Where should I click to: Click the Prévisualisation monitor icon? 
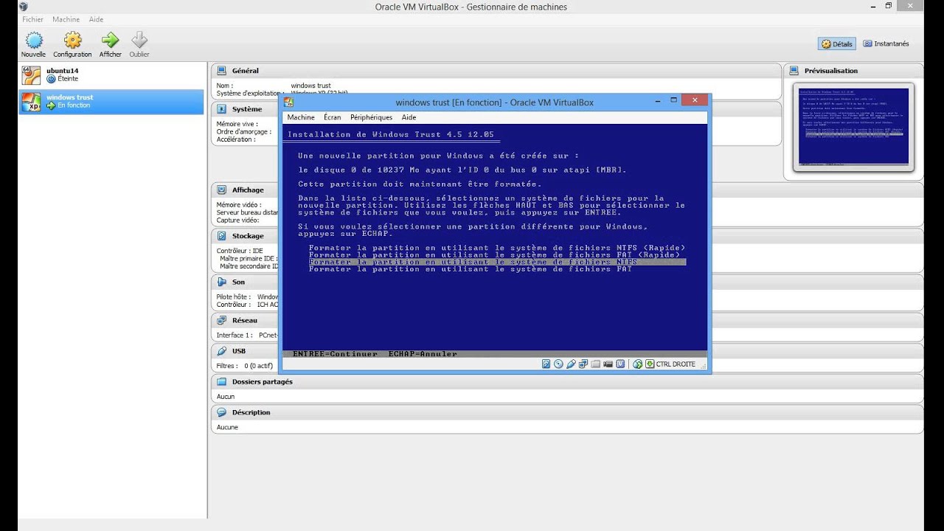click(x=794, y=71)
